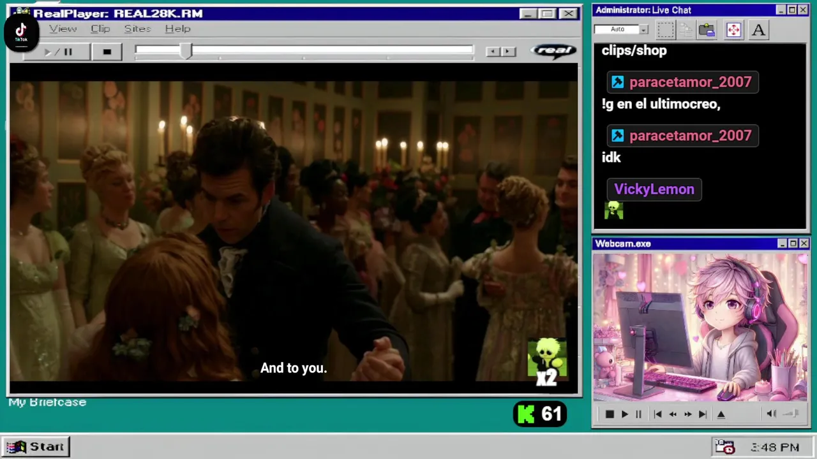Screen dimensions: 817x459
Task: Click play button in Webcam.exe controls
Action: 624,414
